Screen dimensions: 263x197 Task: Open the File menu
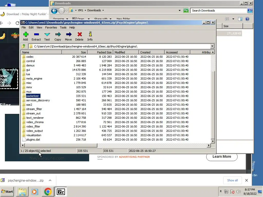coord(24,27)
